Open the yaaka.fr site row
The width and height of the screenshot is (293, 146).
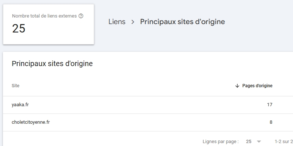pyautogui.click(x=21, y=105)
